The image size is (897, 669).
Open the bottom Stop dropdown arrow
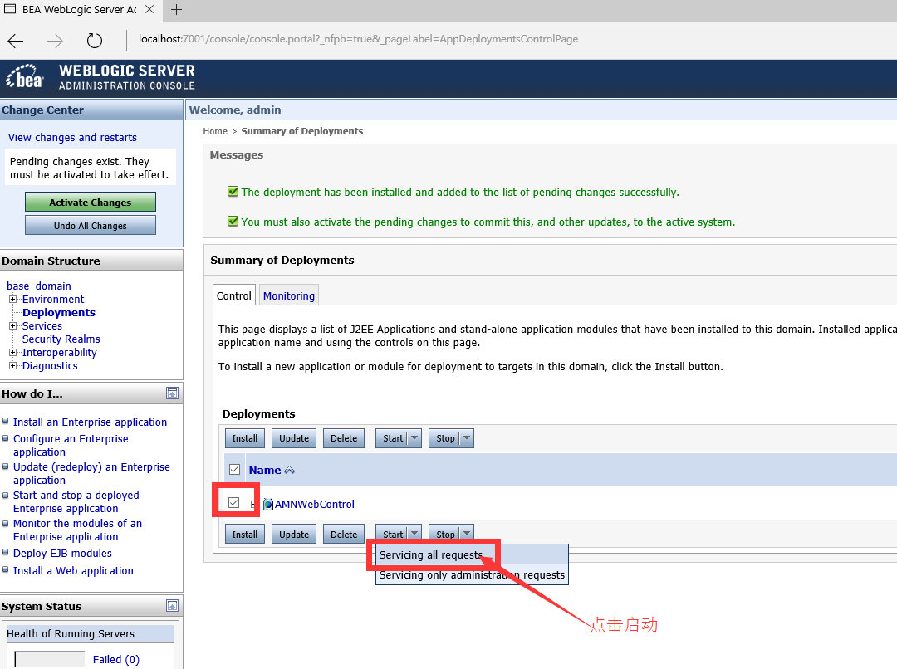point(468,533)
